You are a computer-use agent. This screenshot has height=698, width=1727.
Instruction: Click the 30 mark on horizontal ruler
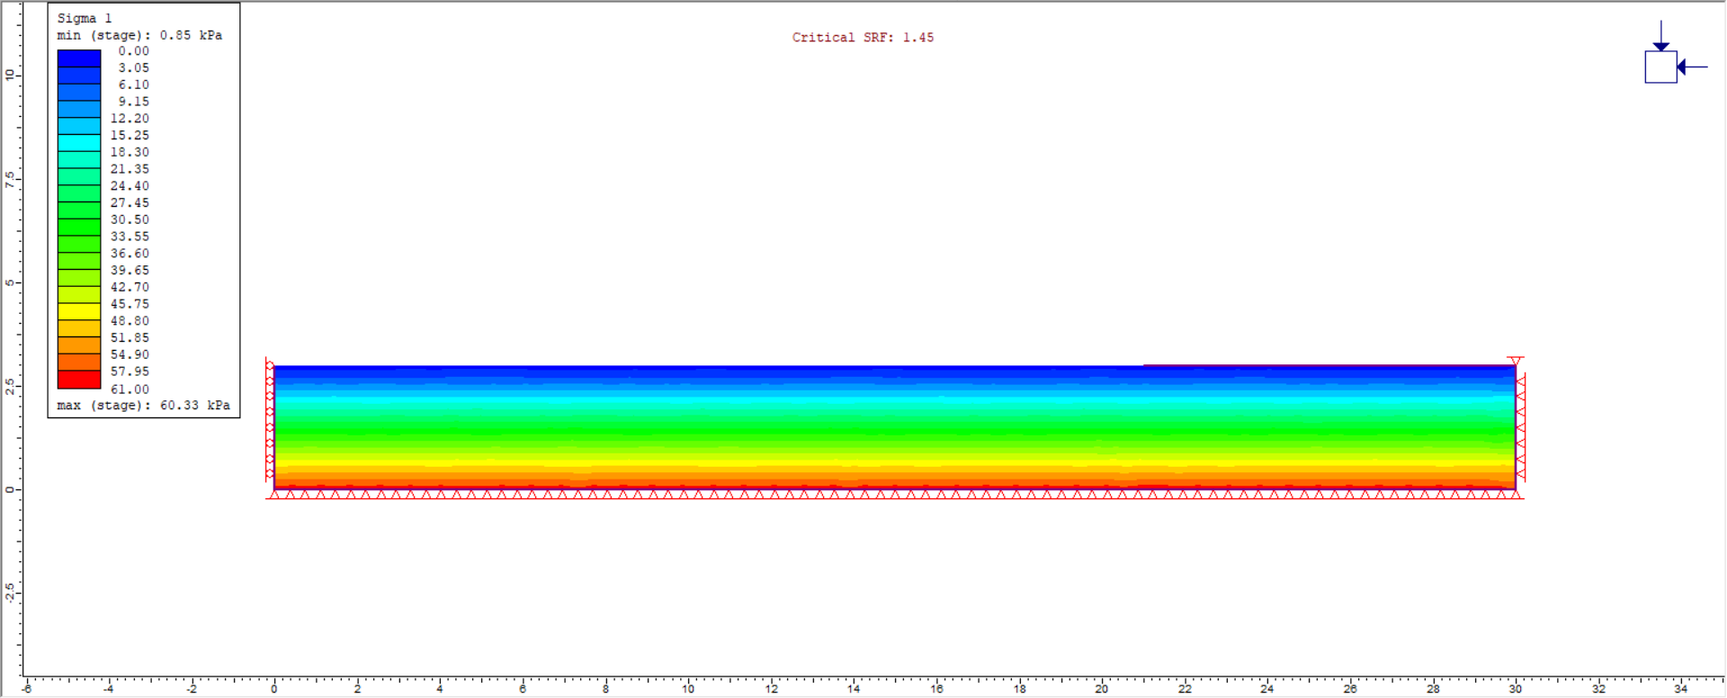[x=1516, y=689]
